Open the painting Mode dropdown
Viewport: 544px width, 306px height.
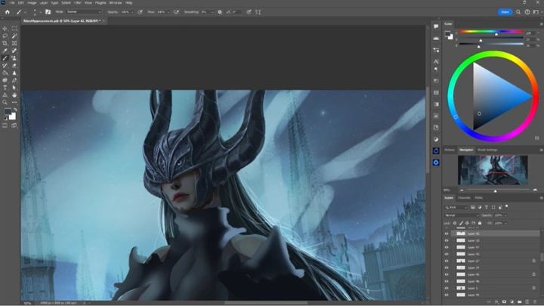coord(84,12)
